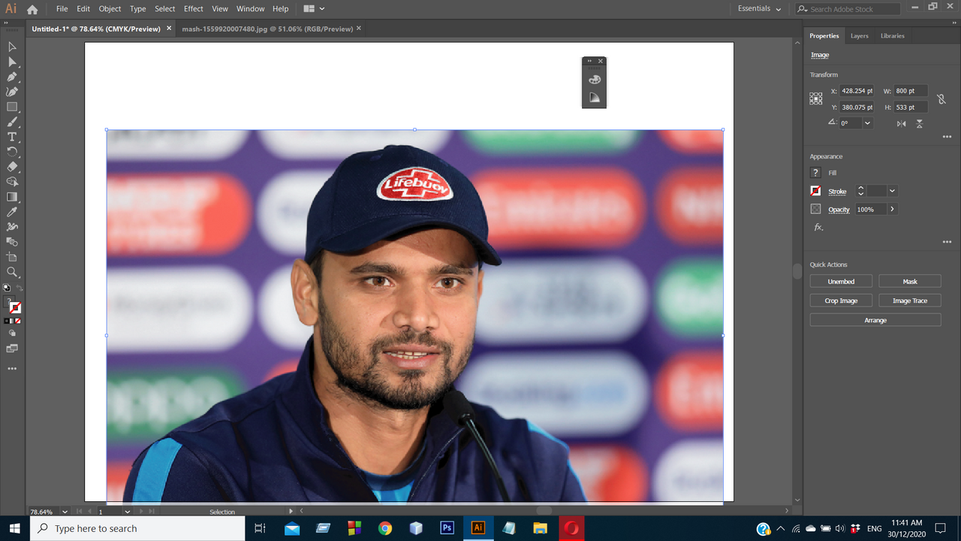Open the Essentials workspace switcher
Screen dimensions: 961x541
click(760, 9)
